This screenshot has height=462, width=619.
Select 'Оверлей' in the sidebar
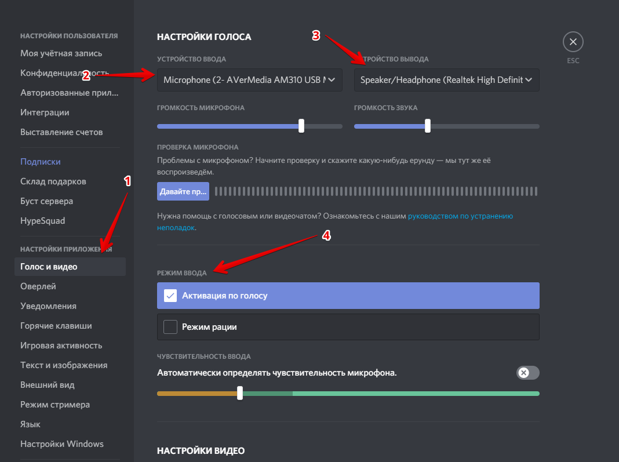38,286
